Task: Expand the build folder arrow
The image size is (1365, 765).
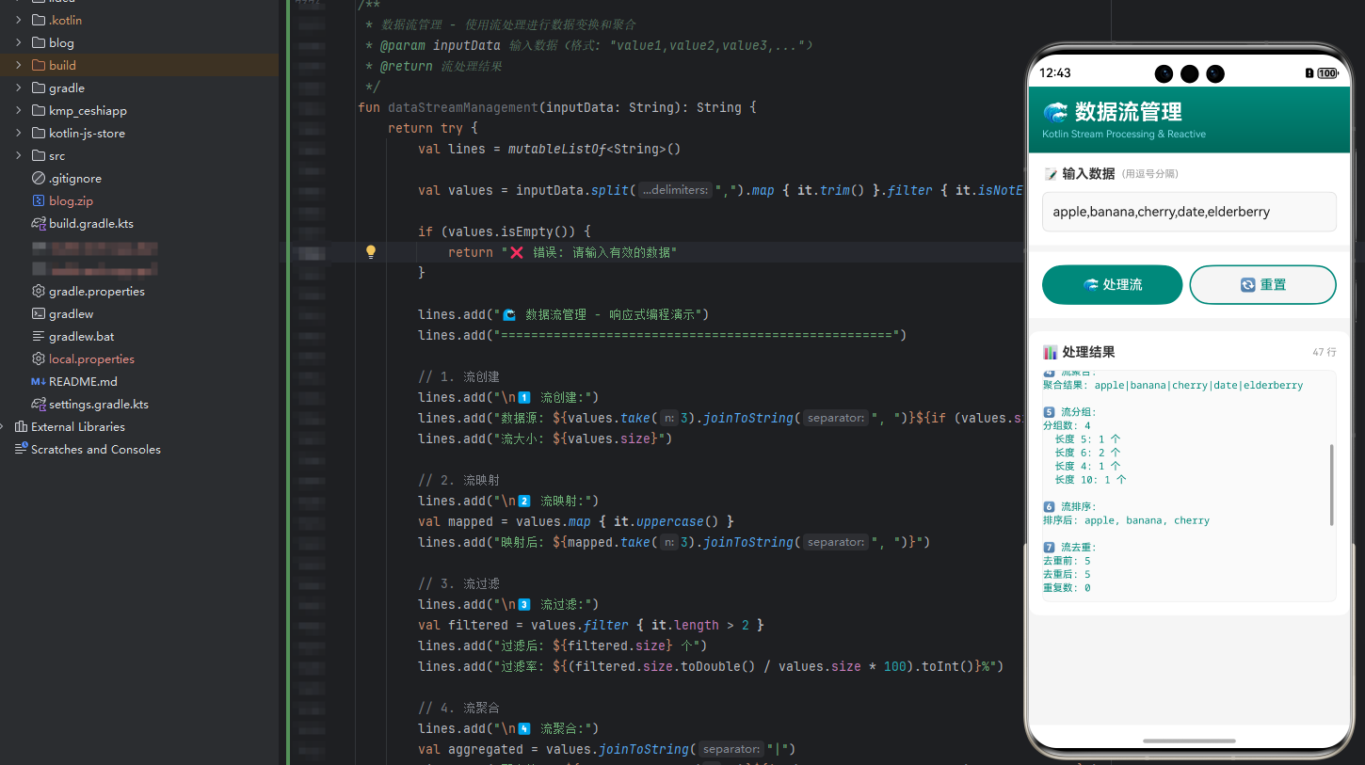Action: coord(19,65)
